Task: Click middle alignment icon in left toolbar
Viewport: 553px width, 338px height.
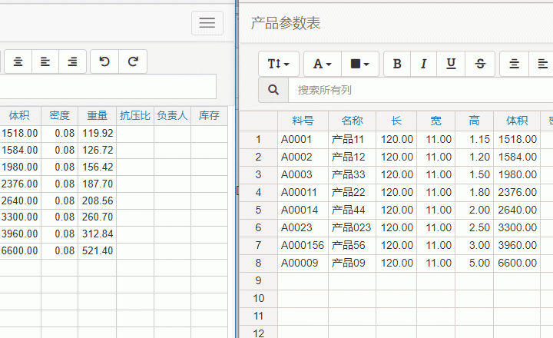Action: click(x=45, y=62)
